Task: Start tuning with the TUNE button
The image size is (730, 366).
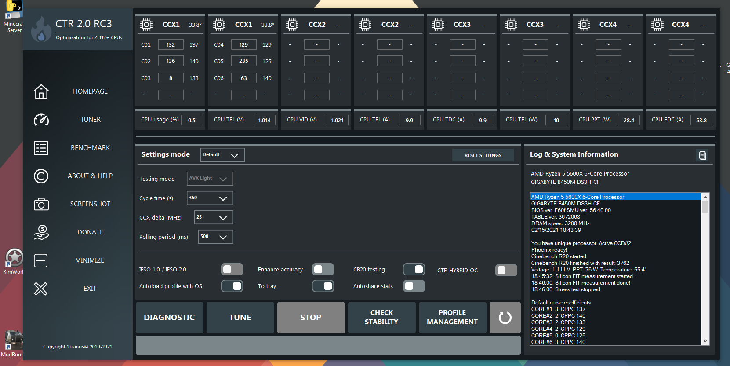Action: [240, 318]
